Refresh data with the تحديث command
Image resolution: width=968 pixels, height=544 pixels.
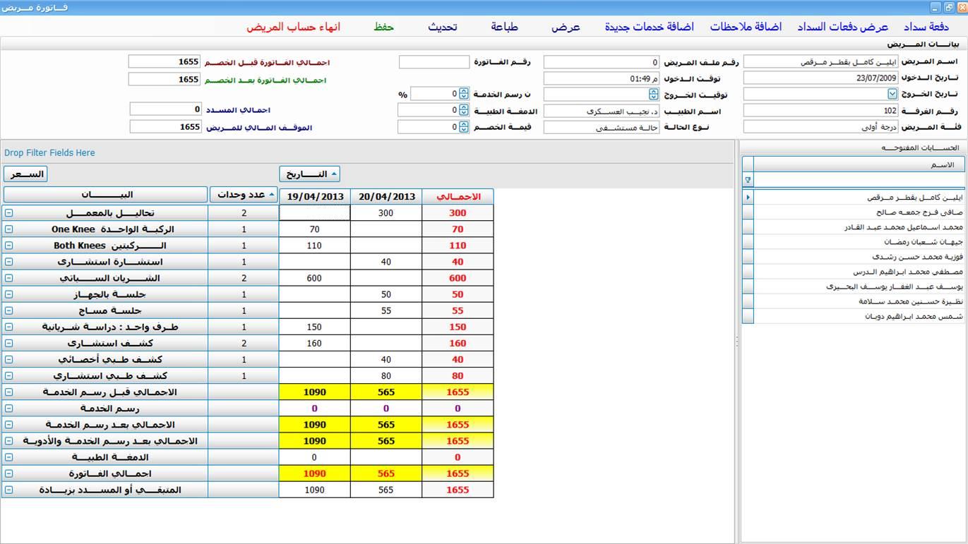[443, 27]
